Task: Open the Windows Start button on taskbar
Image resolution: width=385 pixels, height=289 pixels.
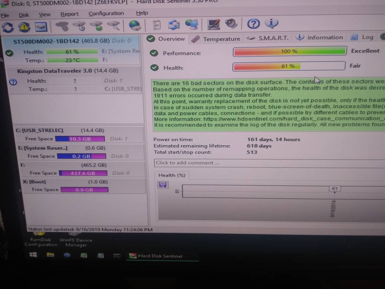Action: coord(33,255)
